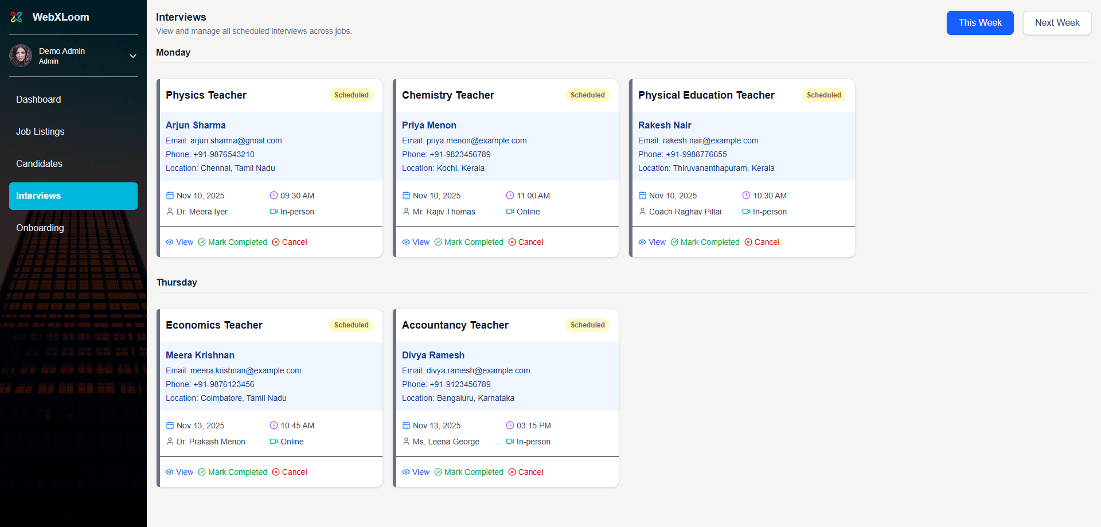Cancel the Chemistry Teacher interview
Image resolution: width=1101 pixels, height=527 pixels.
tap(526, 243)
